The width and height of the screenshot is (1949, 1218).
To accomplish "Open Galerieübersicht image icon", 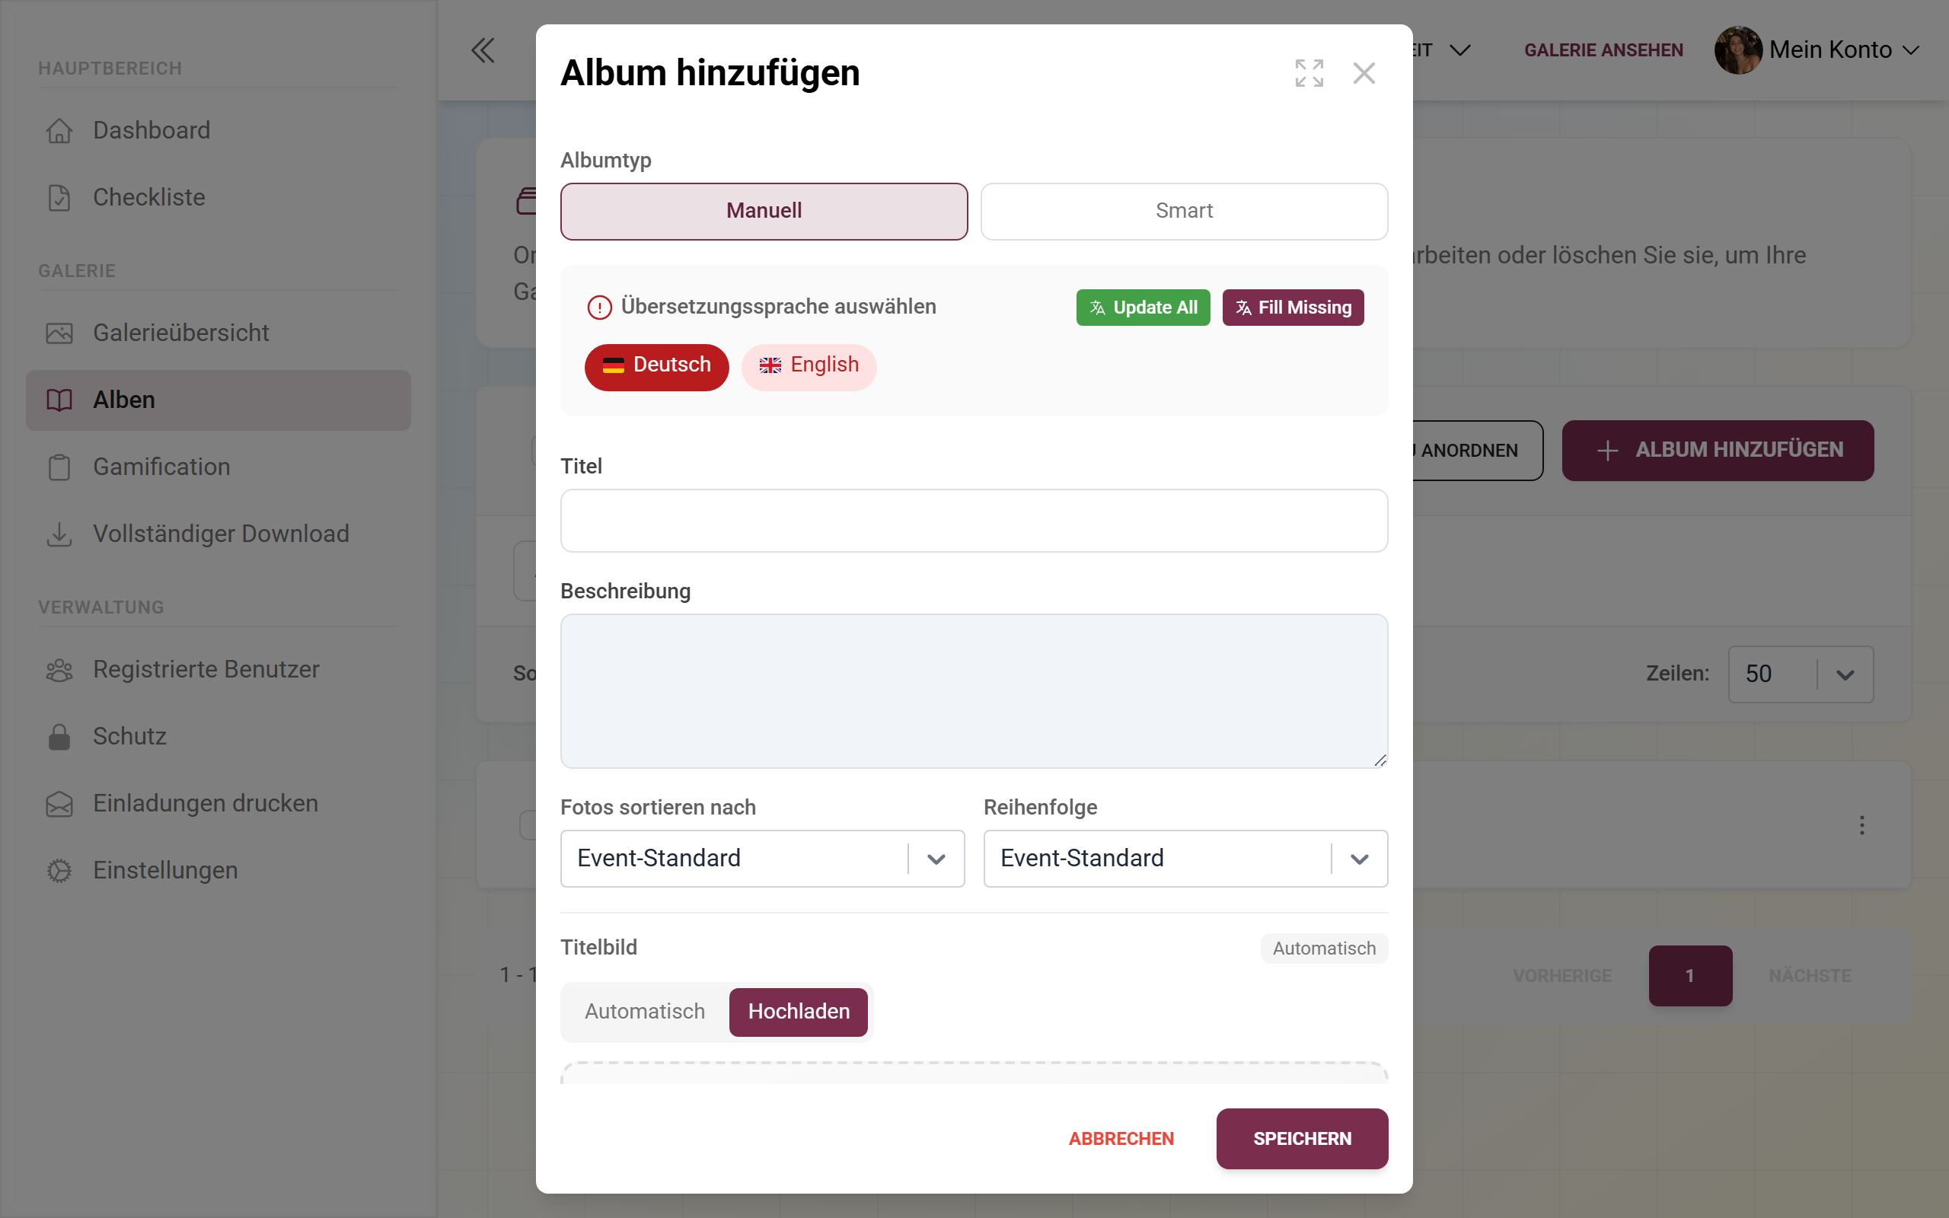I will pos(59,333).
